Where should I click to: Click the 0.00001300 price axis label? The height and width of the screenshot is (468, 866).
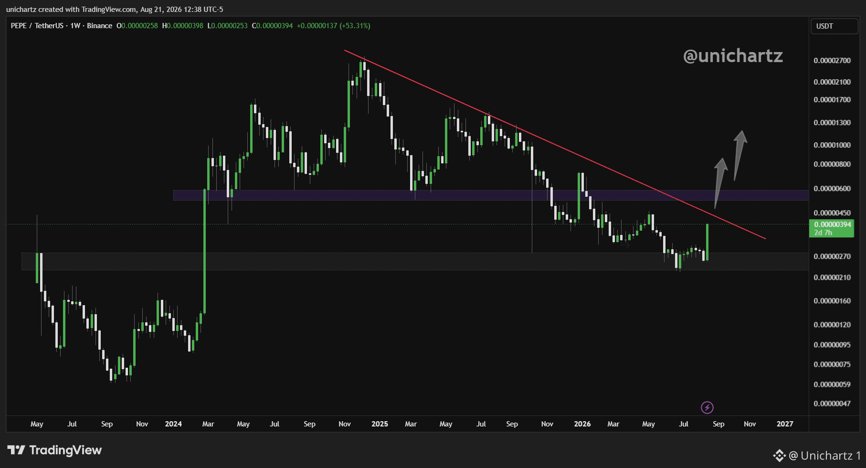(832, 123)
